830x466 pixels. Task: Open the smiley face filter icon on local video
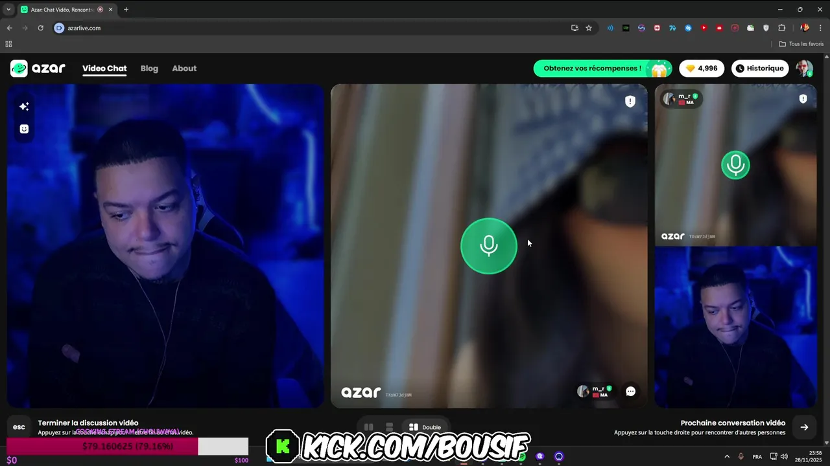pos(24,129)
